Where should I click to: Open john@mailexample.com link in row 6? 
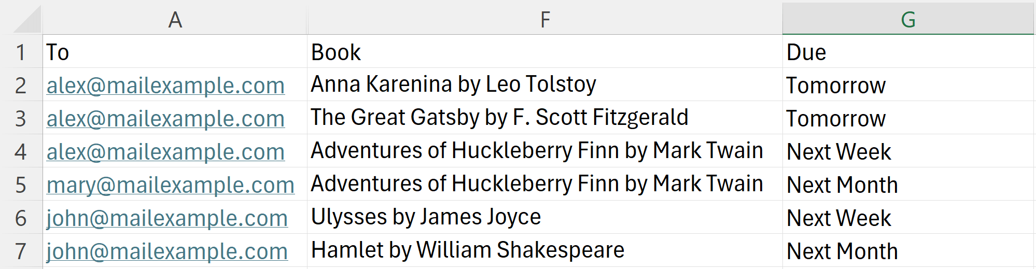167,218
